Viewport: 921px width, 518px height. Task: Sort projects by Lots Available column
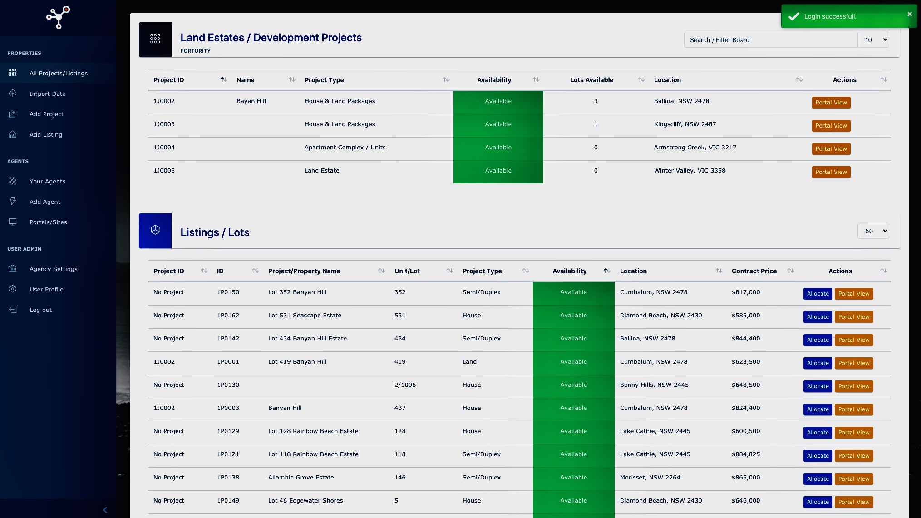tap(641, 80)
